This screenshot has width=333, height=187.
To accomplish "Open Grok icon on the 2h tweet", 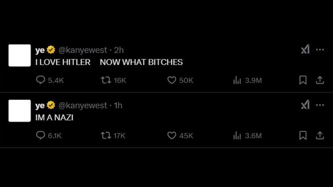I will click(305, 50).
